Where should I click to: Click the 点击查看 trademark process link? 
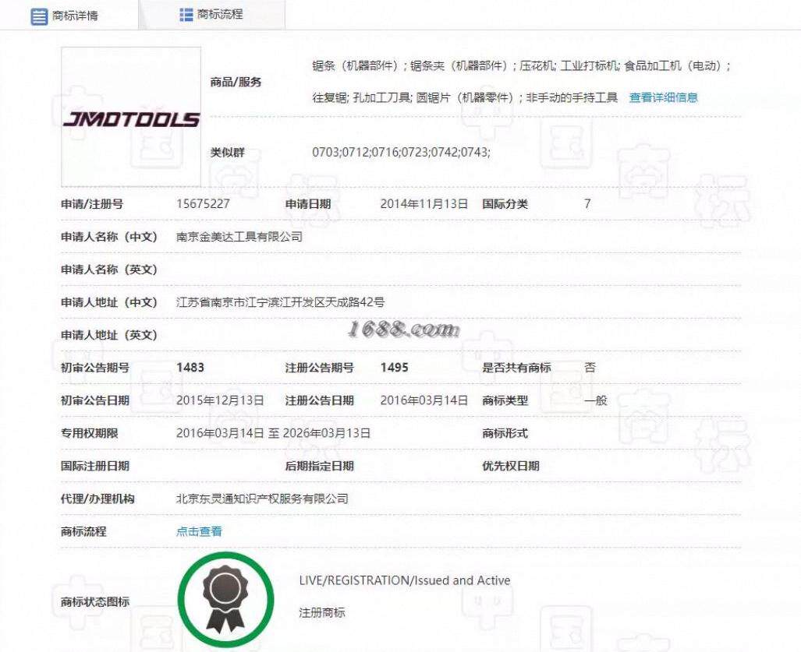pyautogui.click(x=199, y=531)
